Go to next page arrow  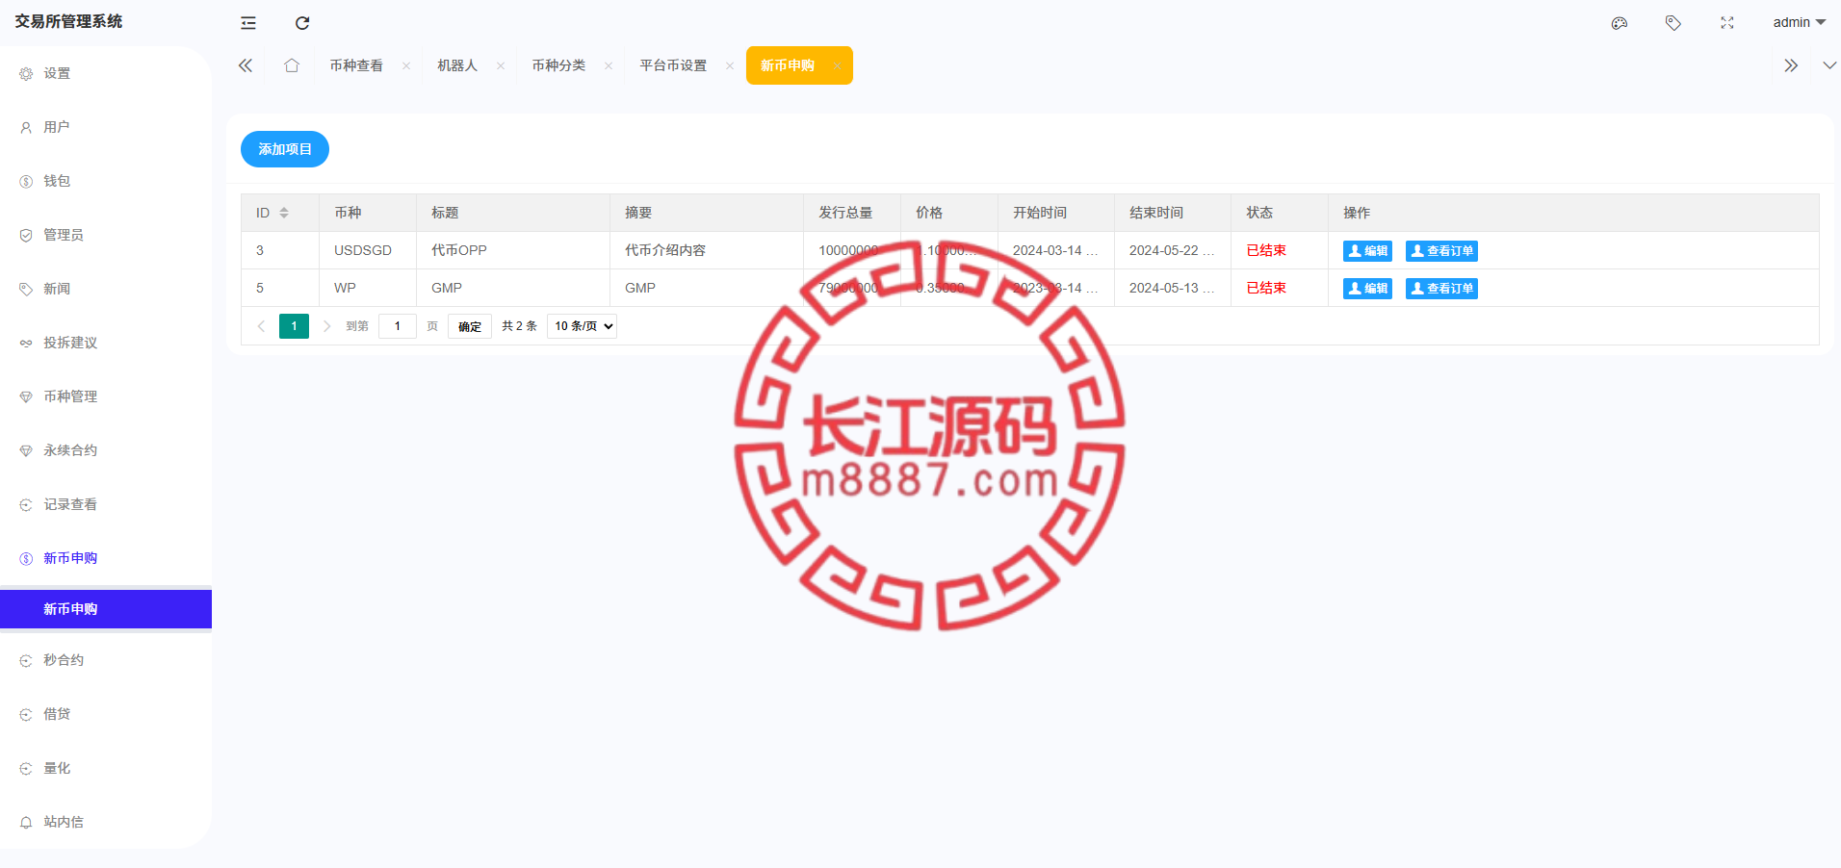327,326
